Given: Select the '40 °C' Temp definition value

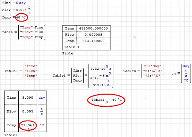Looking at the screenshot, I should pyautogui.click(x=21, y=17).
